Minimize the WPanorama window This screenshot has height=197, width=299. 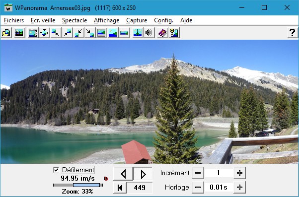242,7
